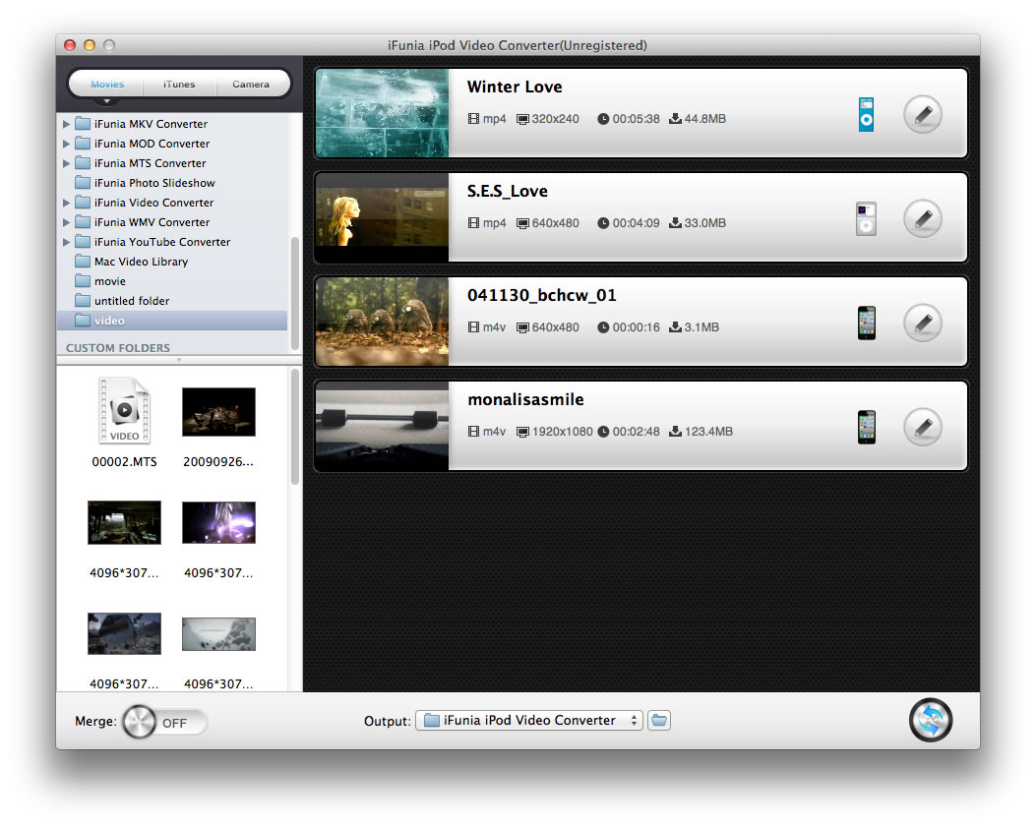Select the 00002.MTS video file icon
Image resolution: width=1036 pixels, height=827 pixels.
click(x=124, y=410)
